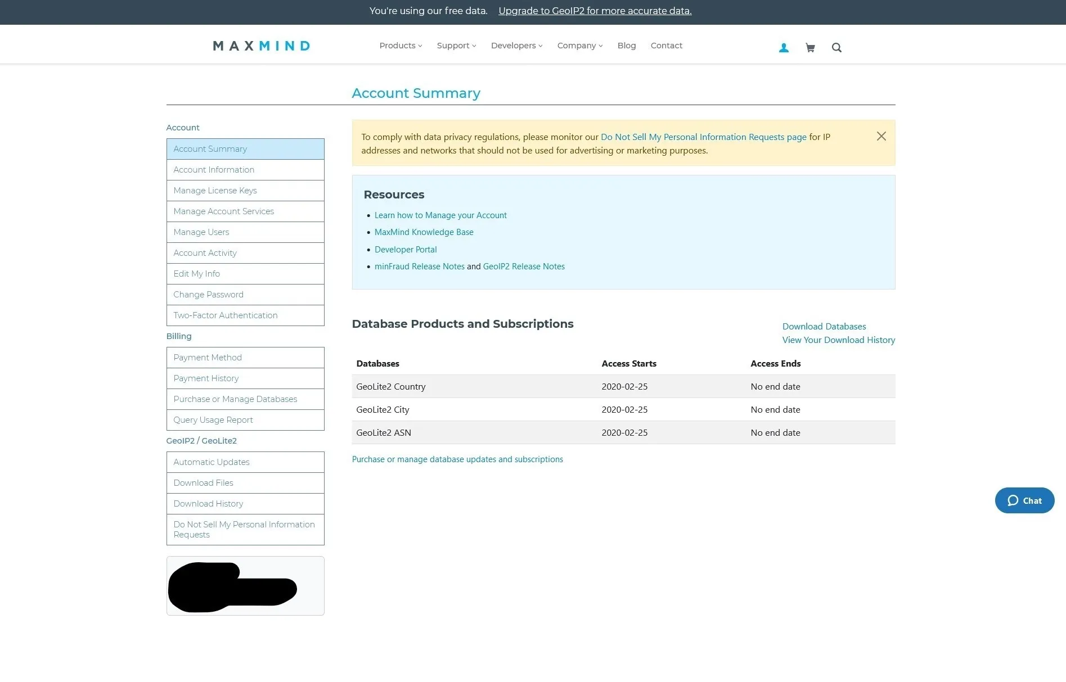The height and width of the screenshot is (682, 1066).
Task: Open the Chat widget
Action: [1024, 500]
